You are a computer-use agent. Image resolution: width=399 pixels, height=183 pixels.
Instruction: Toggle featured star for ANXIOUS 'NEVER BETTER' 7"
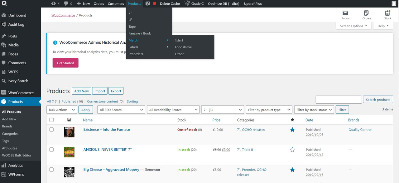coord(292,150)
